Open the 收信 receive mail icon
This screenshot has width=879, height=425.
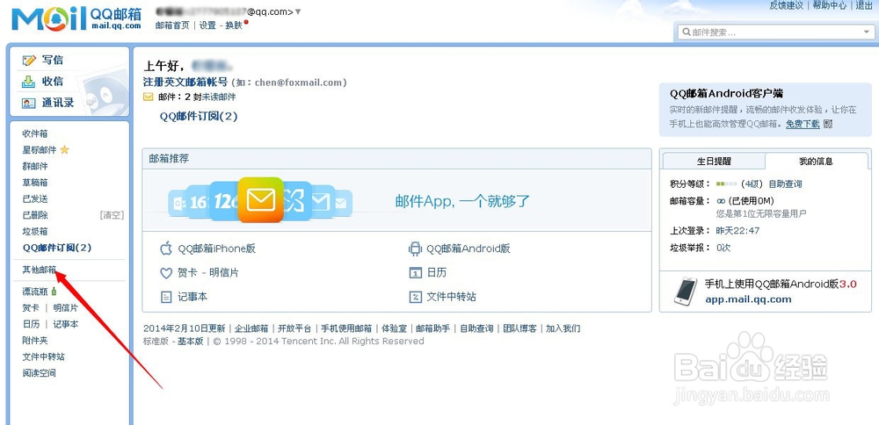pyautogui.click(x=29, y=82)
